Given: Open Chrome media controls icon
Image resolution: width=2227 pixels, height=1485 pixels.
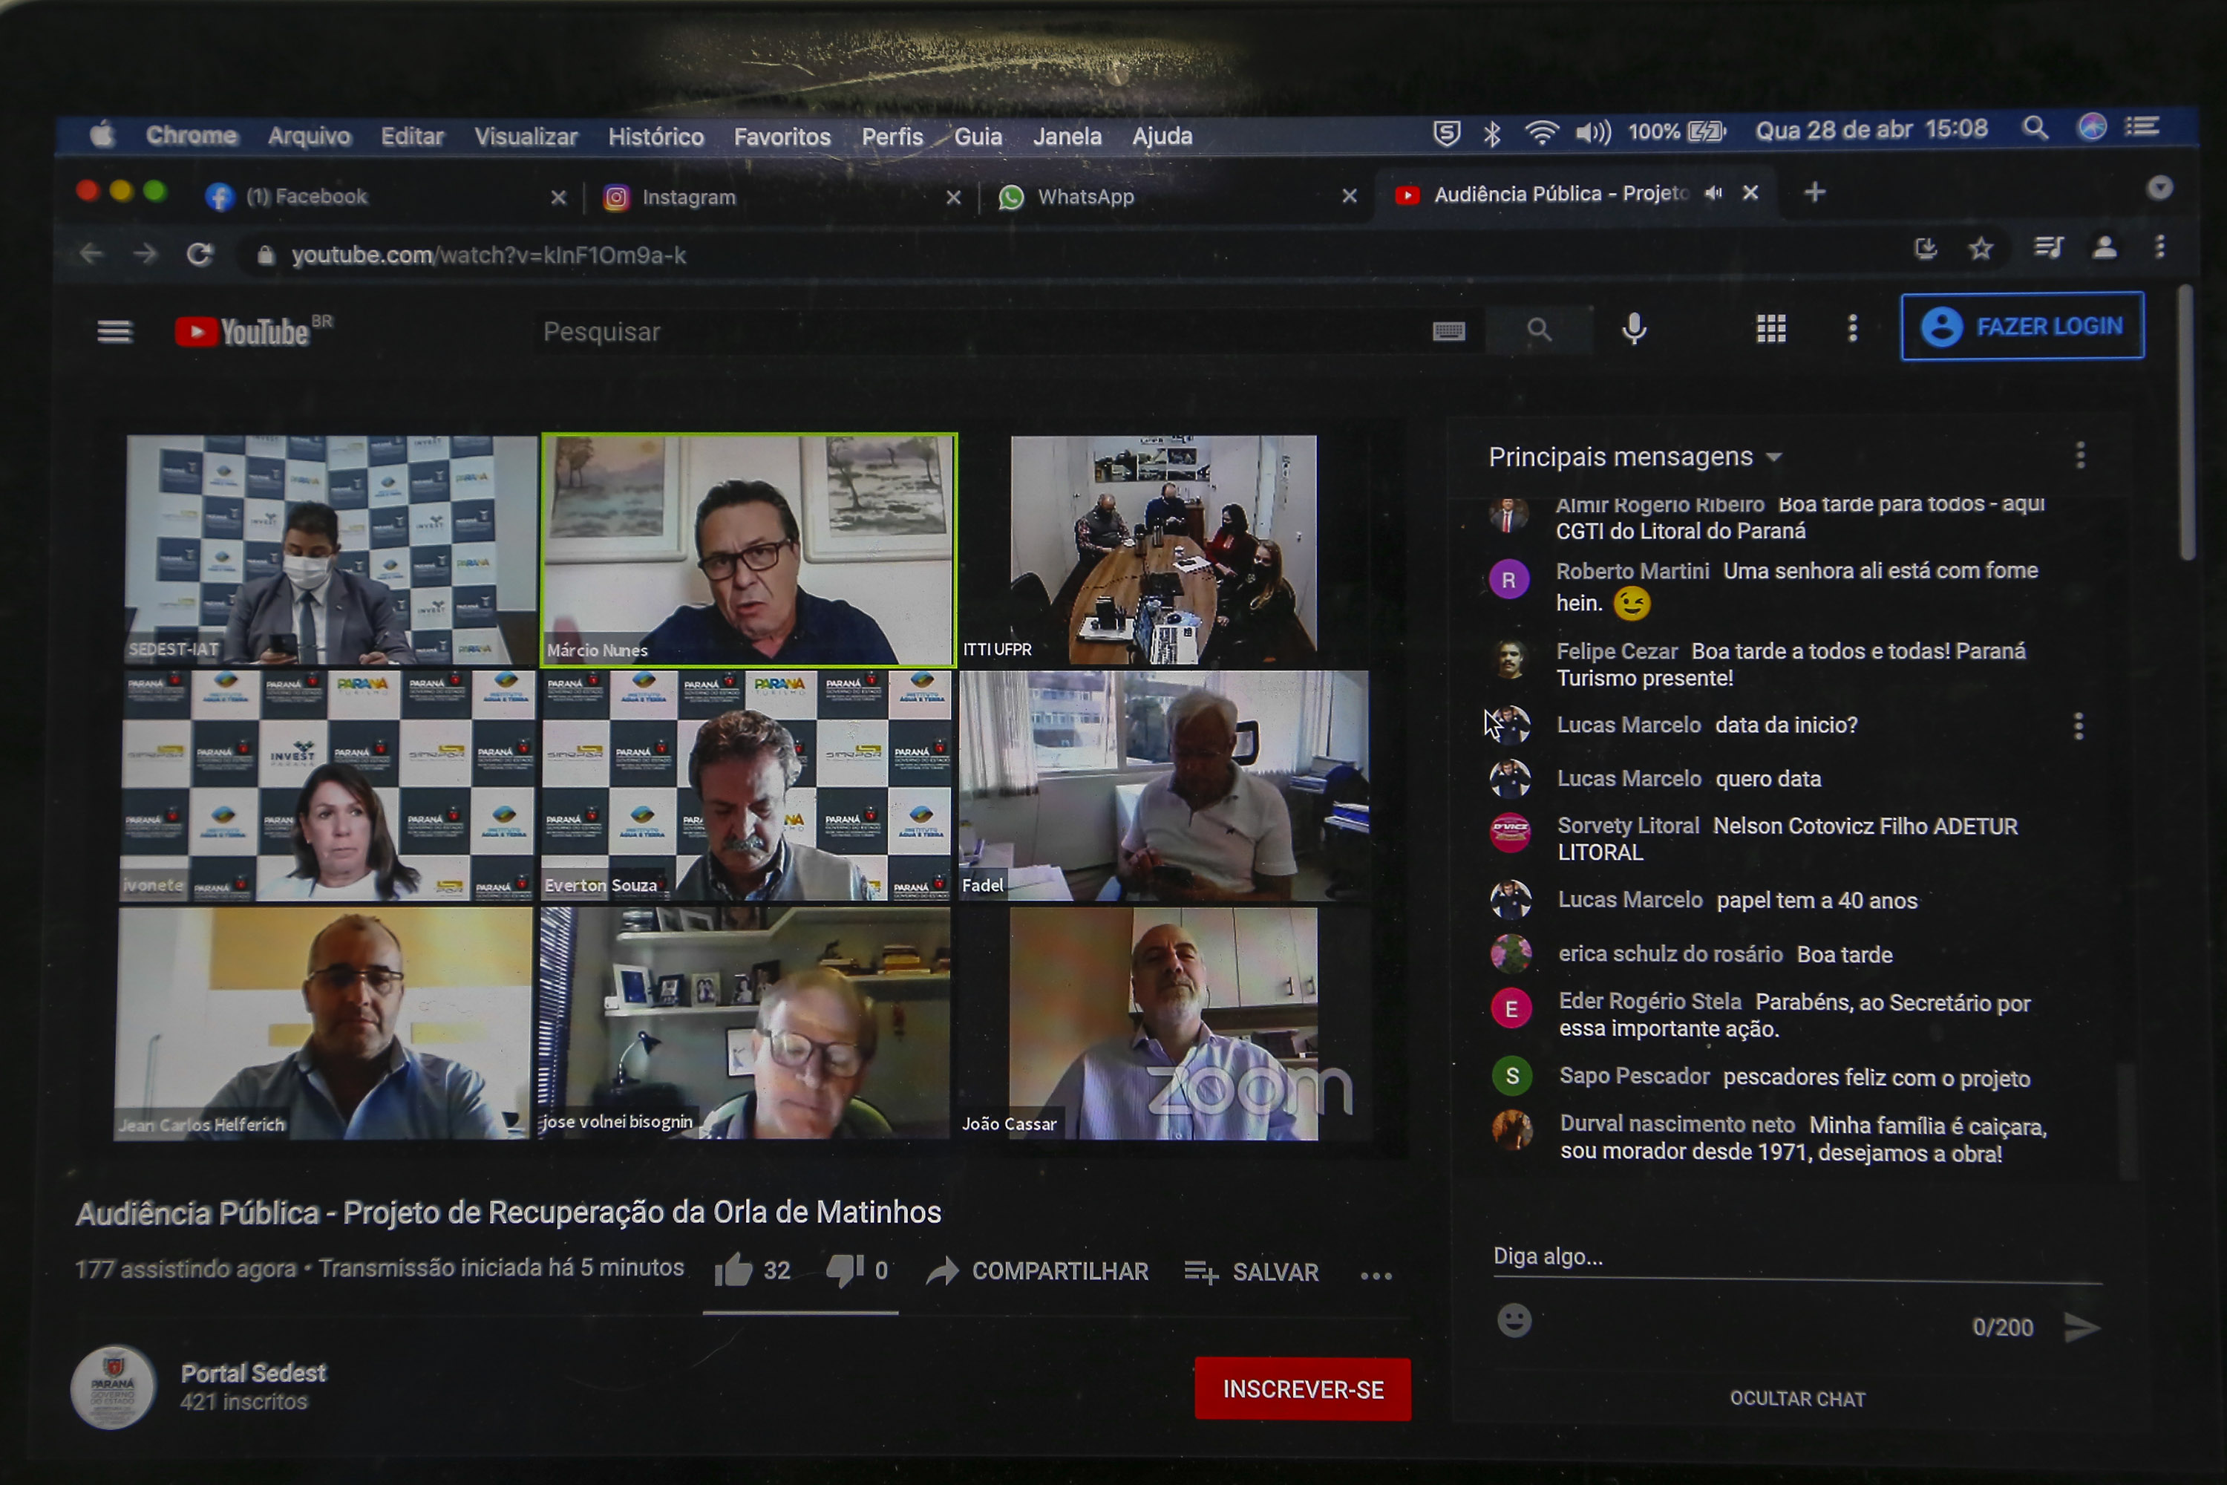Looking at the screenshot, I should (2048, 248).
